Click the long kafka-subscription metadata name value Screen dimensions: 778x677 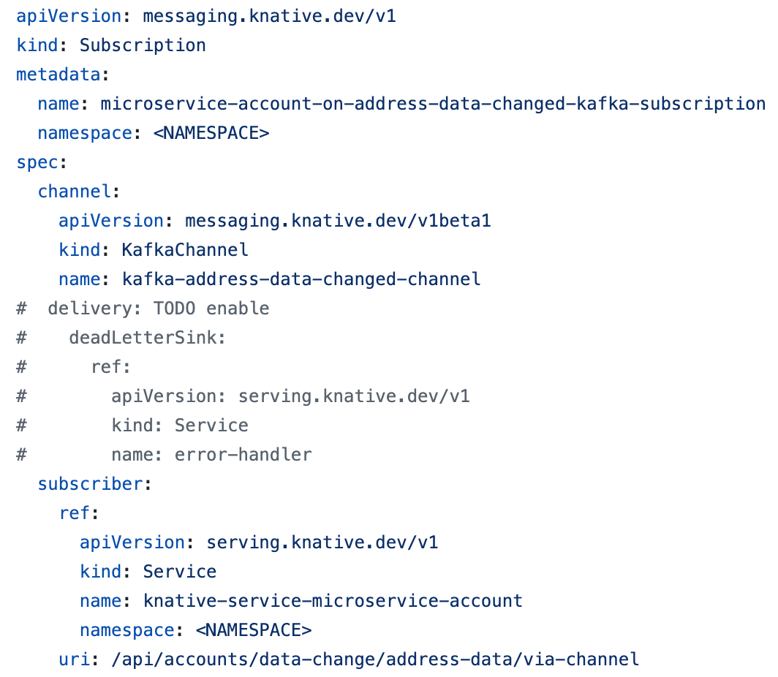[x=433, y=104]
